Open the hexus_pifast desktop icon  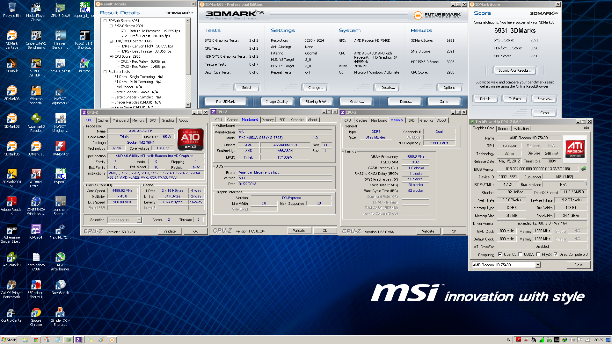tap(60, 65)
